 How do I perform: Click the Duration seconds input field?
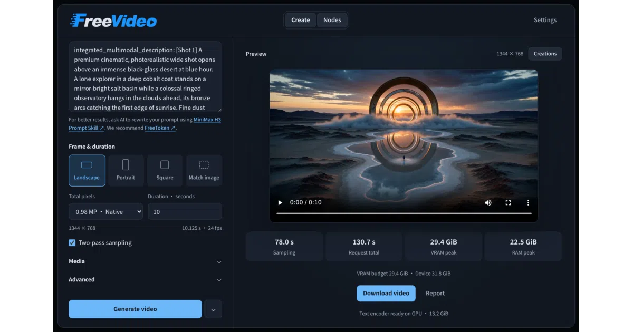[185, 211]
